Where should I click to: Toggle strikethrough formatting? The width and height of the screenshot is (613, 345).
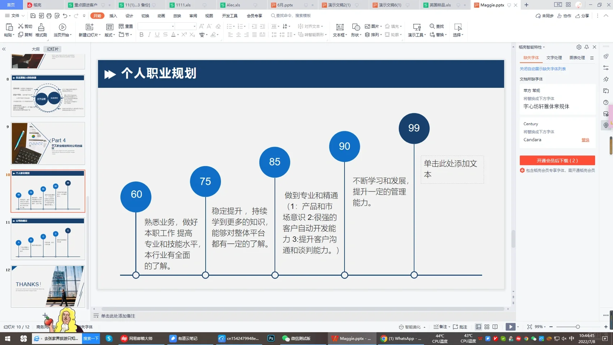point(165,35)
